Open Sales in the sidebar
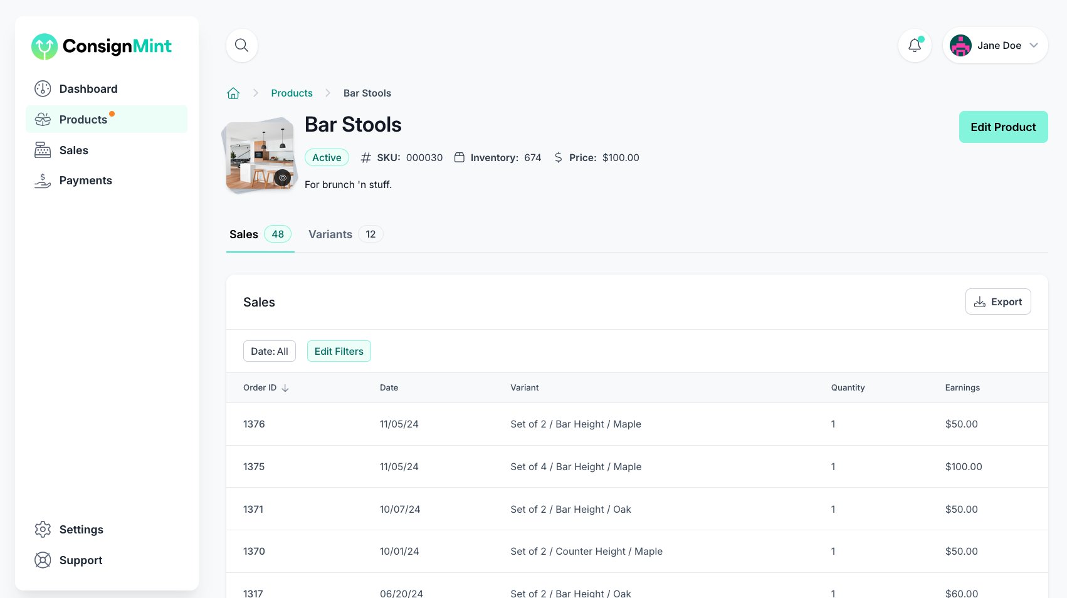Viewport: 1067px width, 598px height. pyautogui.click(x=107, y=150)
